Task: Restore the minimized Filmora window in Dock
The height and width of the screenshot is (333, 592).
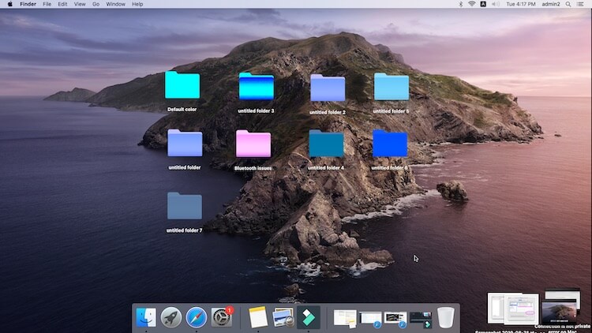Action: [x=421, y=319]
